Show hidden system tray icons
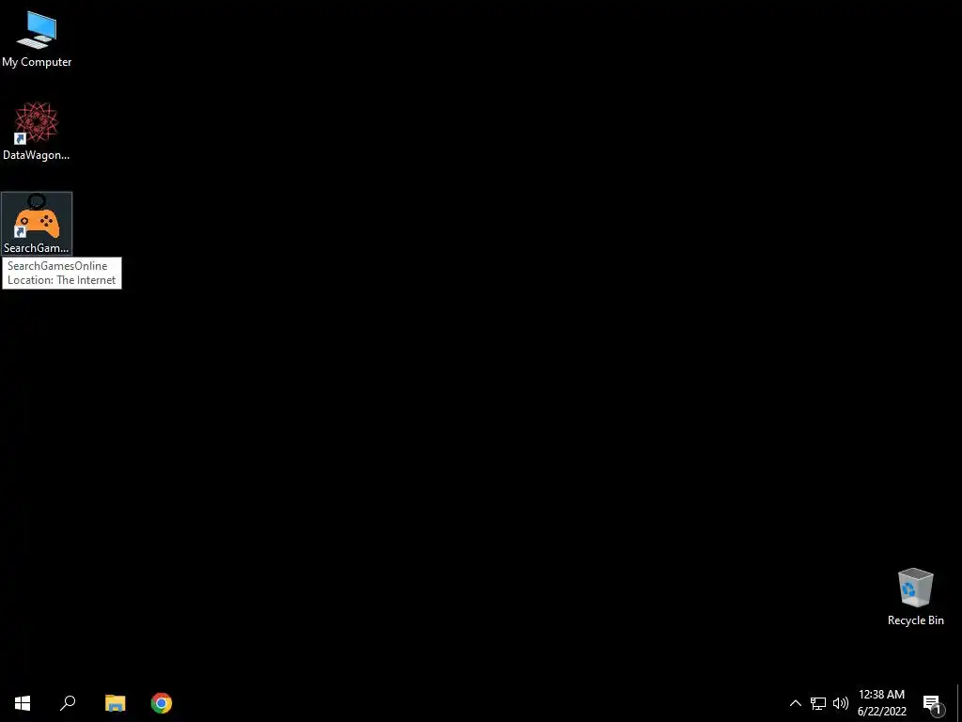The width and height of the screenshot is (962, 722). [x=795, y=703]
